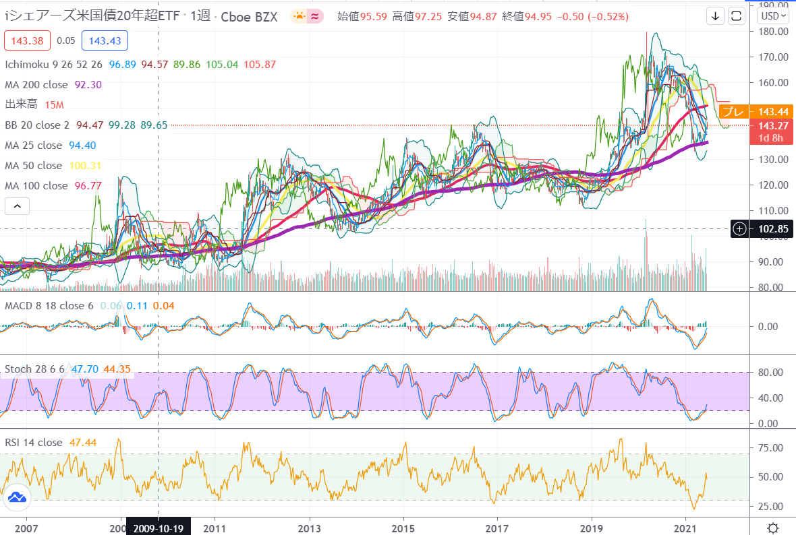The width and height of the screenshot is (796, 535).
Task: Click the Cboe BZX exchange label
Action: pos(250,18)
